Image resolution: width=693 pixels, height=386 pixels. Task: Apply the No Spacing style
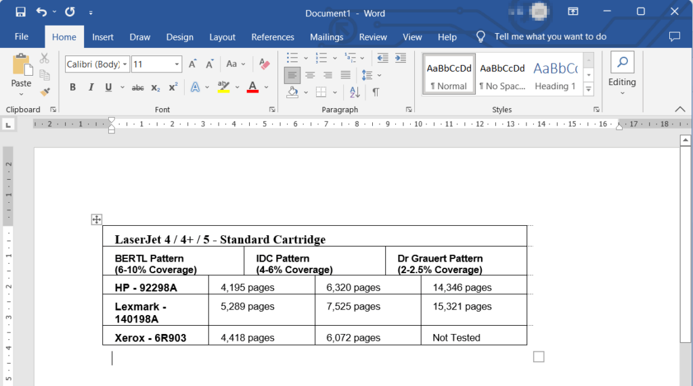point(503,74)
